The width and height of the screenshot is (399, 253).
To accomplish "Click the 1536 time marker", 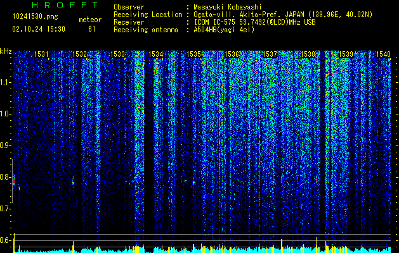I will [232, 54].
